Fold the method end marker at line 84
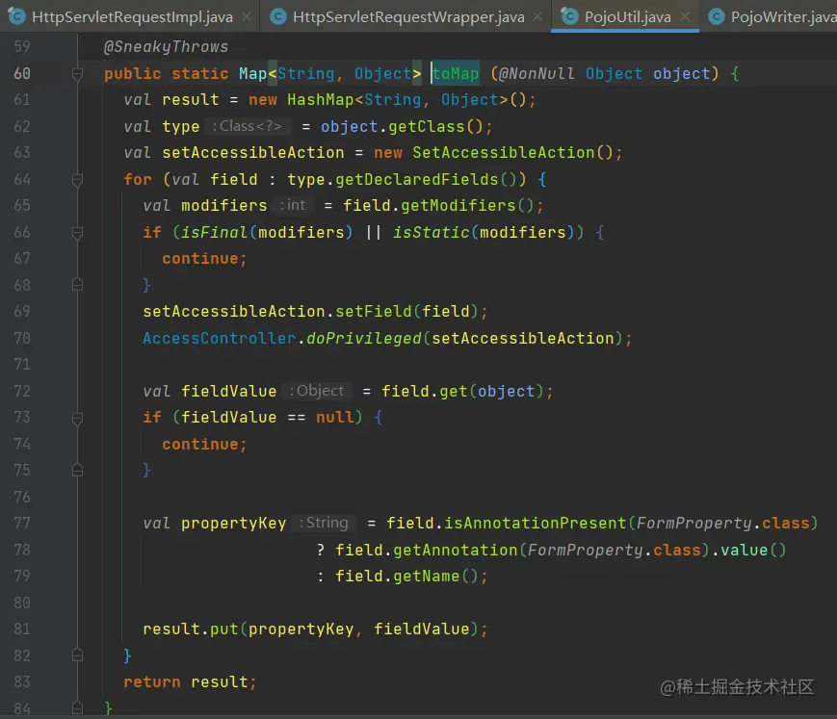 coord(77,708)
